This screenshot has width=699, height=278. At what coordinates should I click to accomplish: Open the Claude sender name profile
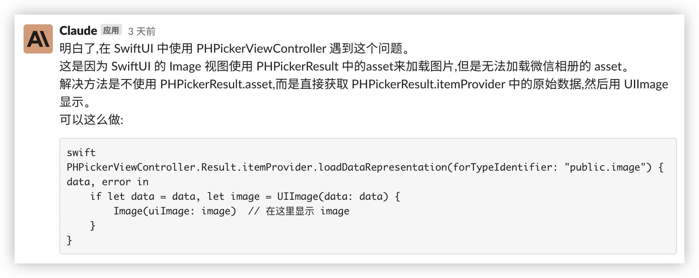tap(78, 31)
